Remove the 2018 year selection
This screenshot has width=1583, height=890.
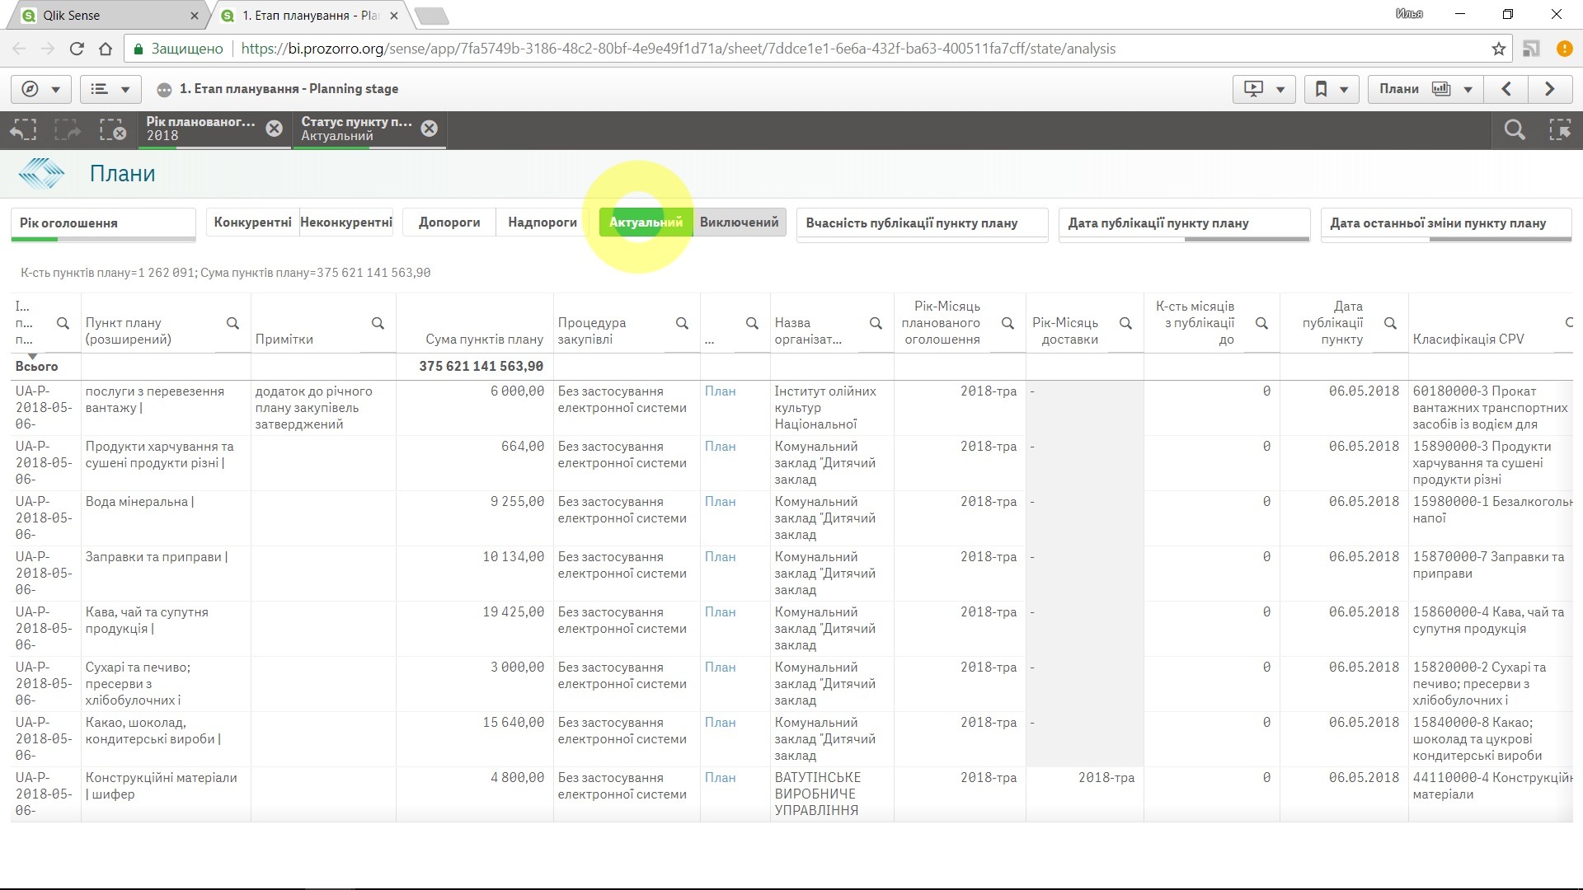(274, 129)
